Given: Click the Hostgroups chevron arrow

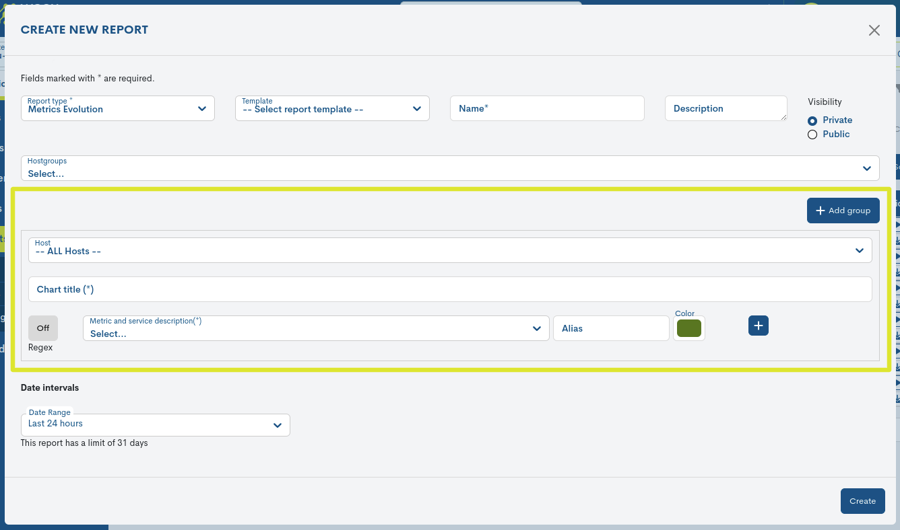Looking at the screenshot, I should (867, 168).
